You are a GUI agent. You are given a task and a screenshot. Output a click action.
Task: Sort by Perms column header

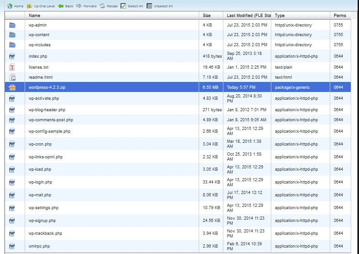(x=340, y=16)
